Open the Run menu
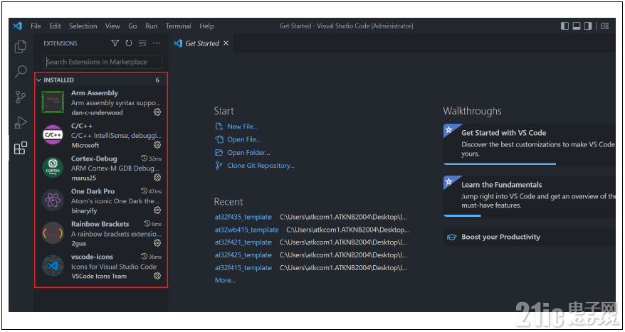The image size is (625, 332). click(152, 26)
